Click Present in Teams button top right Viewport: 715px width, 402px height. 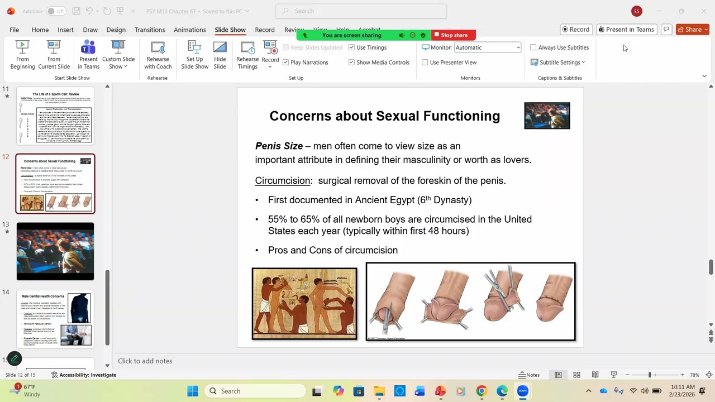[626, 30]
